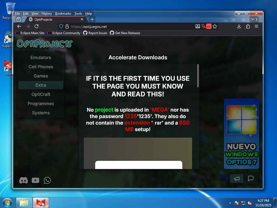Open the Systems section

coord(41,113)
